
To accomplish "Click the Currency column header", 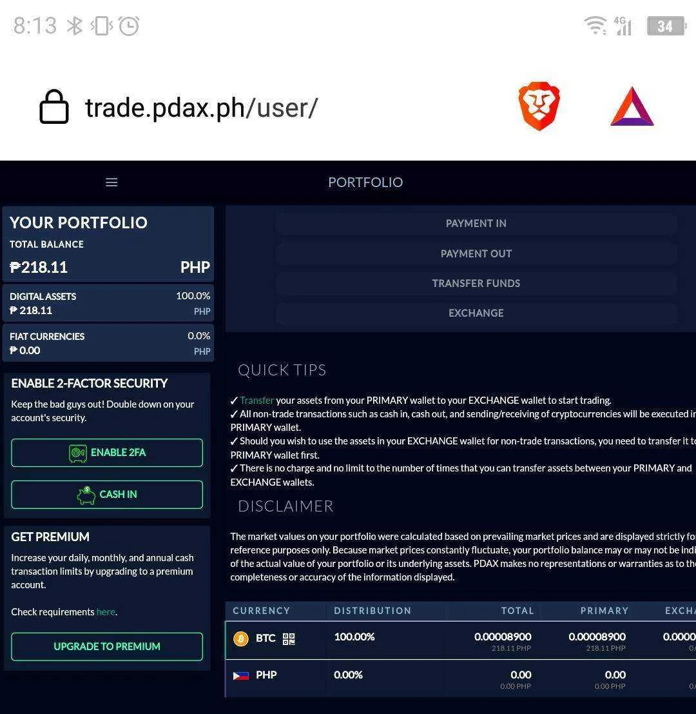I will coord(261,611).
